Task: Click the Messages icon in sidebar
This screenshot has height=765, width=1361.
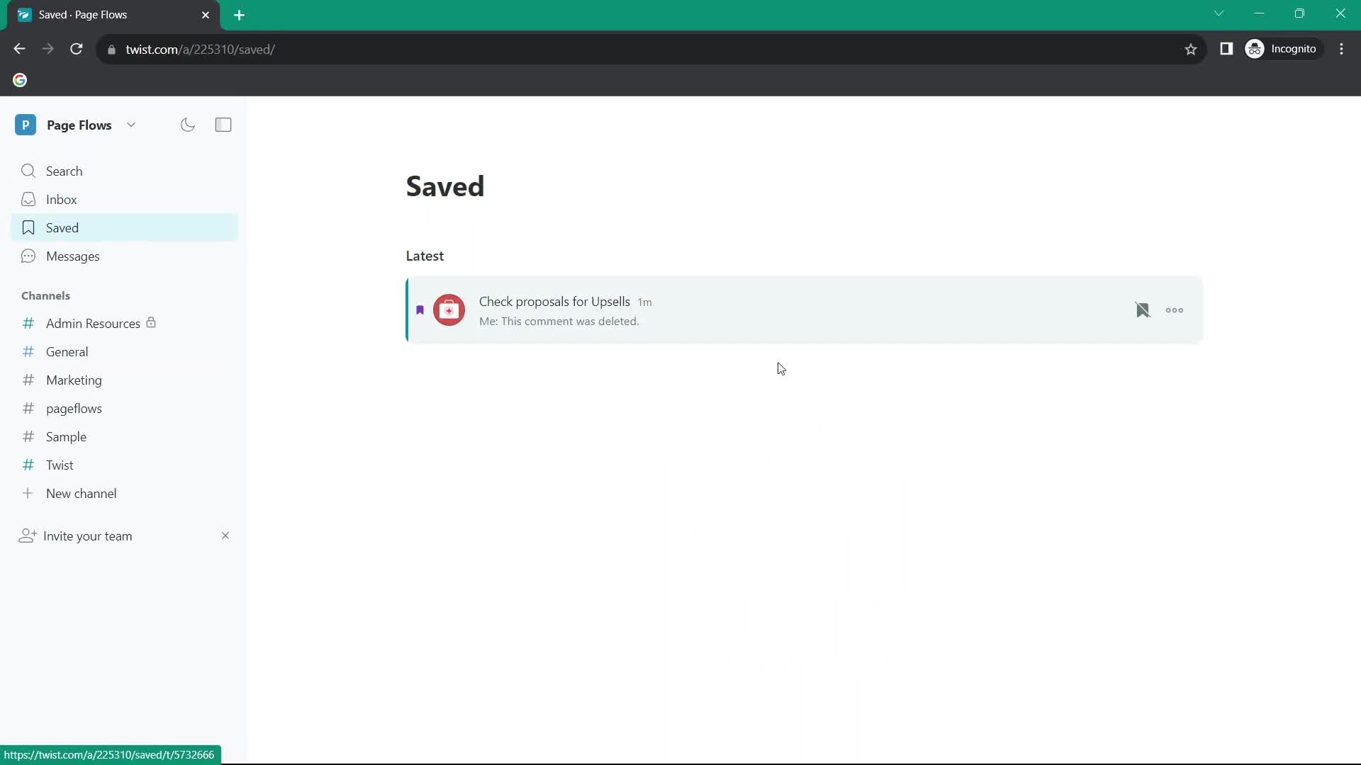Action: (x=28, y=256)
